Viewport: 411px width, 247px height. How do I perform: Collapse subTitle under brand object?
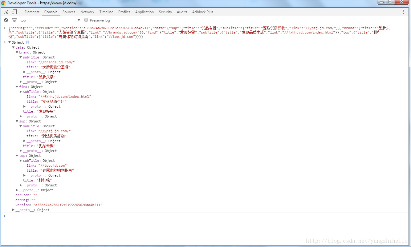pos(21,57)
